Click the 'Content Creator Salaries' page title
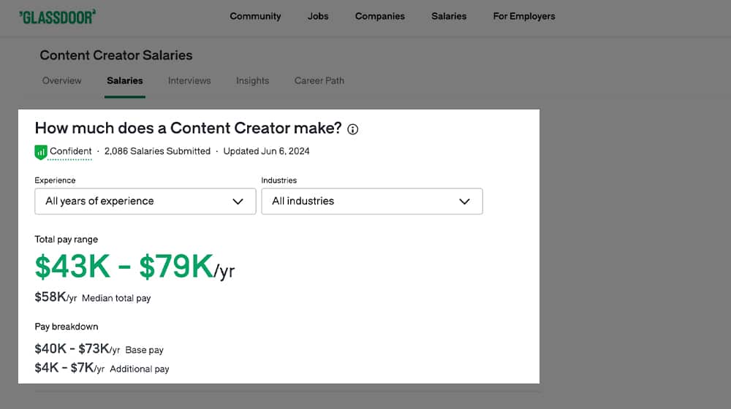This screenshot has height=409, width=731. pyautogui.click(x=116, y=56)
